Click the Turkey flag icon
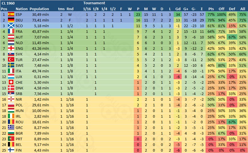Image resolution: width=248 pixels, height=153 pixels. 11,60
